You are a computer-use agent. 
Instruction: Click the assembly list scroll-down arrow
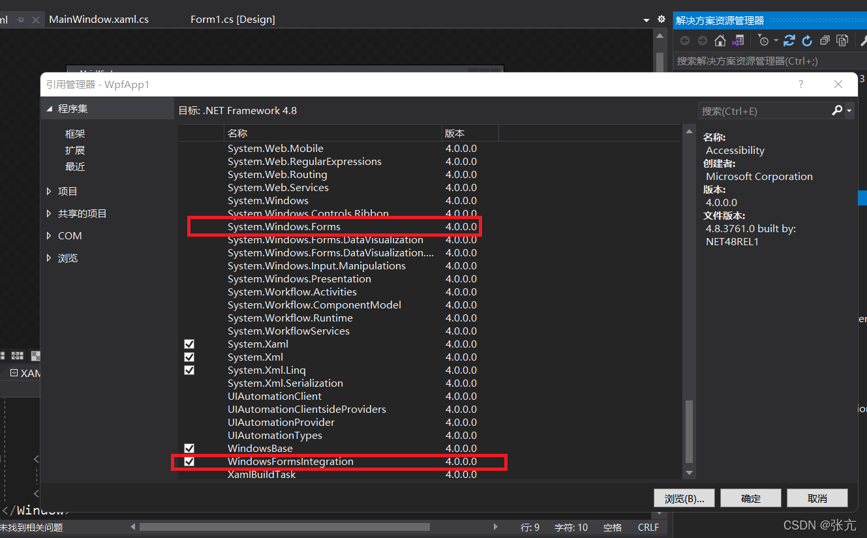point(690,473)
